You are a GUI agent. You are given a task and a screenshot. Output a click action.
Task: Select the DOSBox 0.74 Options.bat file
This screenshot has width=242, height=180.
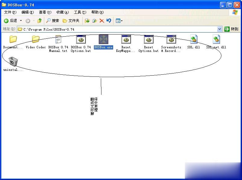[x=81, y=40]
